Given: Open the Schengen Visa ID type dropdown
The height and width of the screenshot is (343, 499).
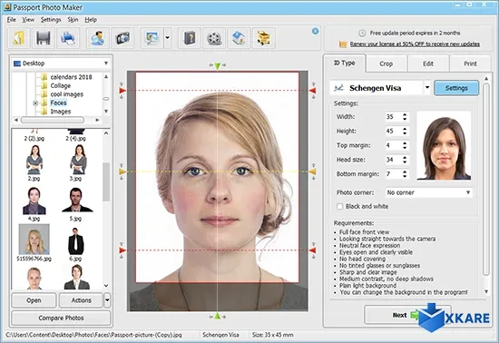Looking at the screenshot, I should [x=427, y=87].
